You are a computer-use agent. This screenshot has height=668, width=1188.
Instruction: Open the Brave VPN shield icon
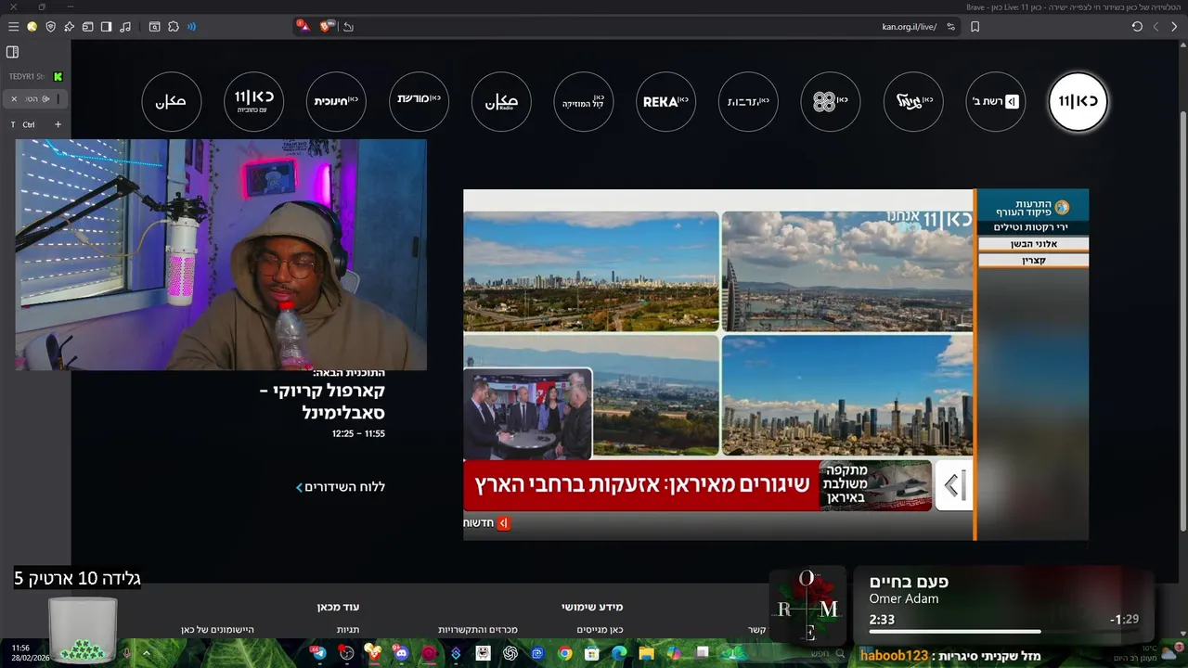tap(50, 27)
